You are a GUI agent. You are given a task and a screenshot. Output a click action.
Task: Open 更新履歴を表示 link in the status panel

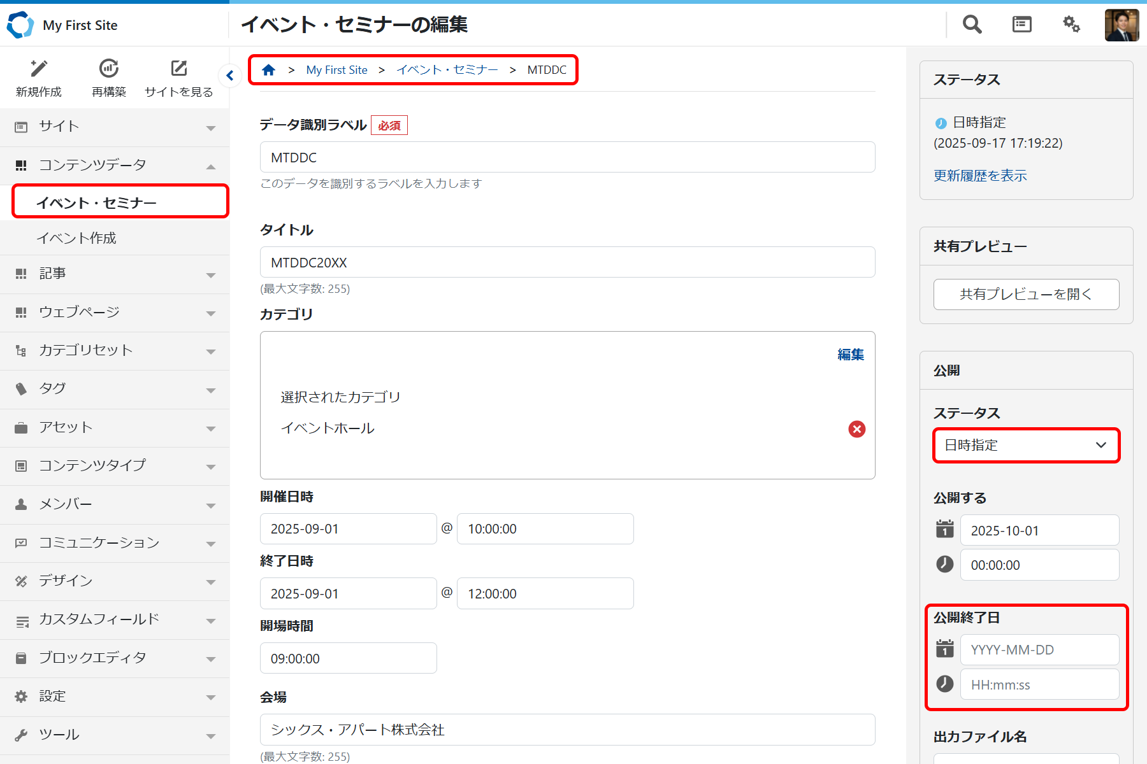(980, 176)
